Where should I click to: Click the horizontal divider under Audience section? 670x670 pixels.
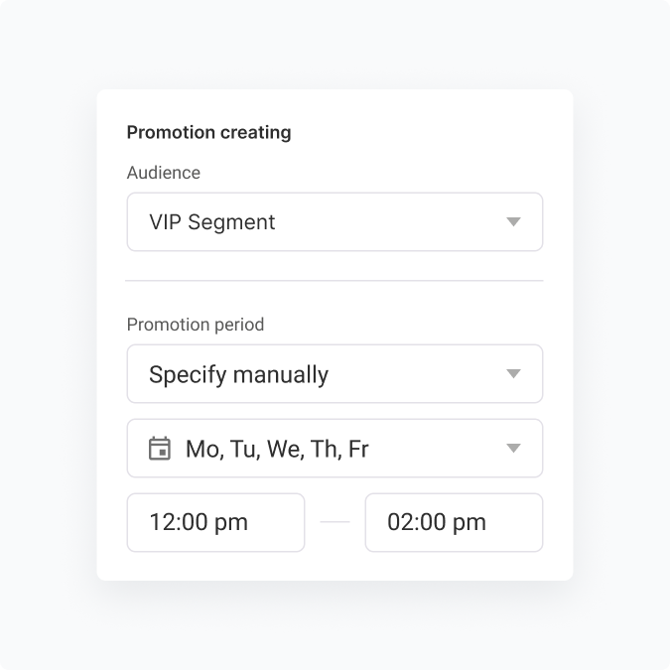[335, 281]
